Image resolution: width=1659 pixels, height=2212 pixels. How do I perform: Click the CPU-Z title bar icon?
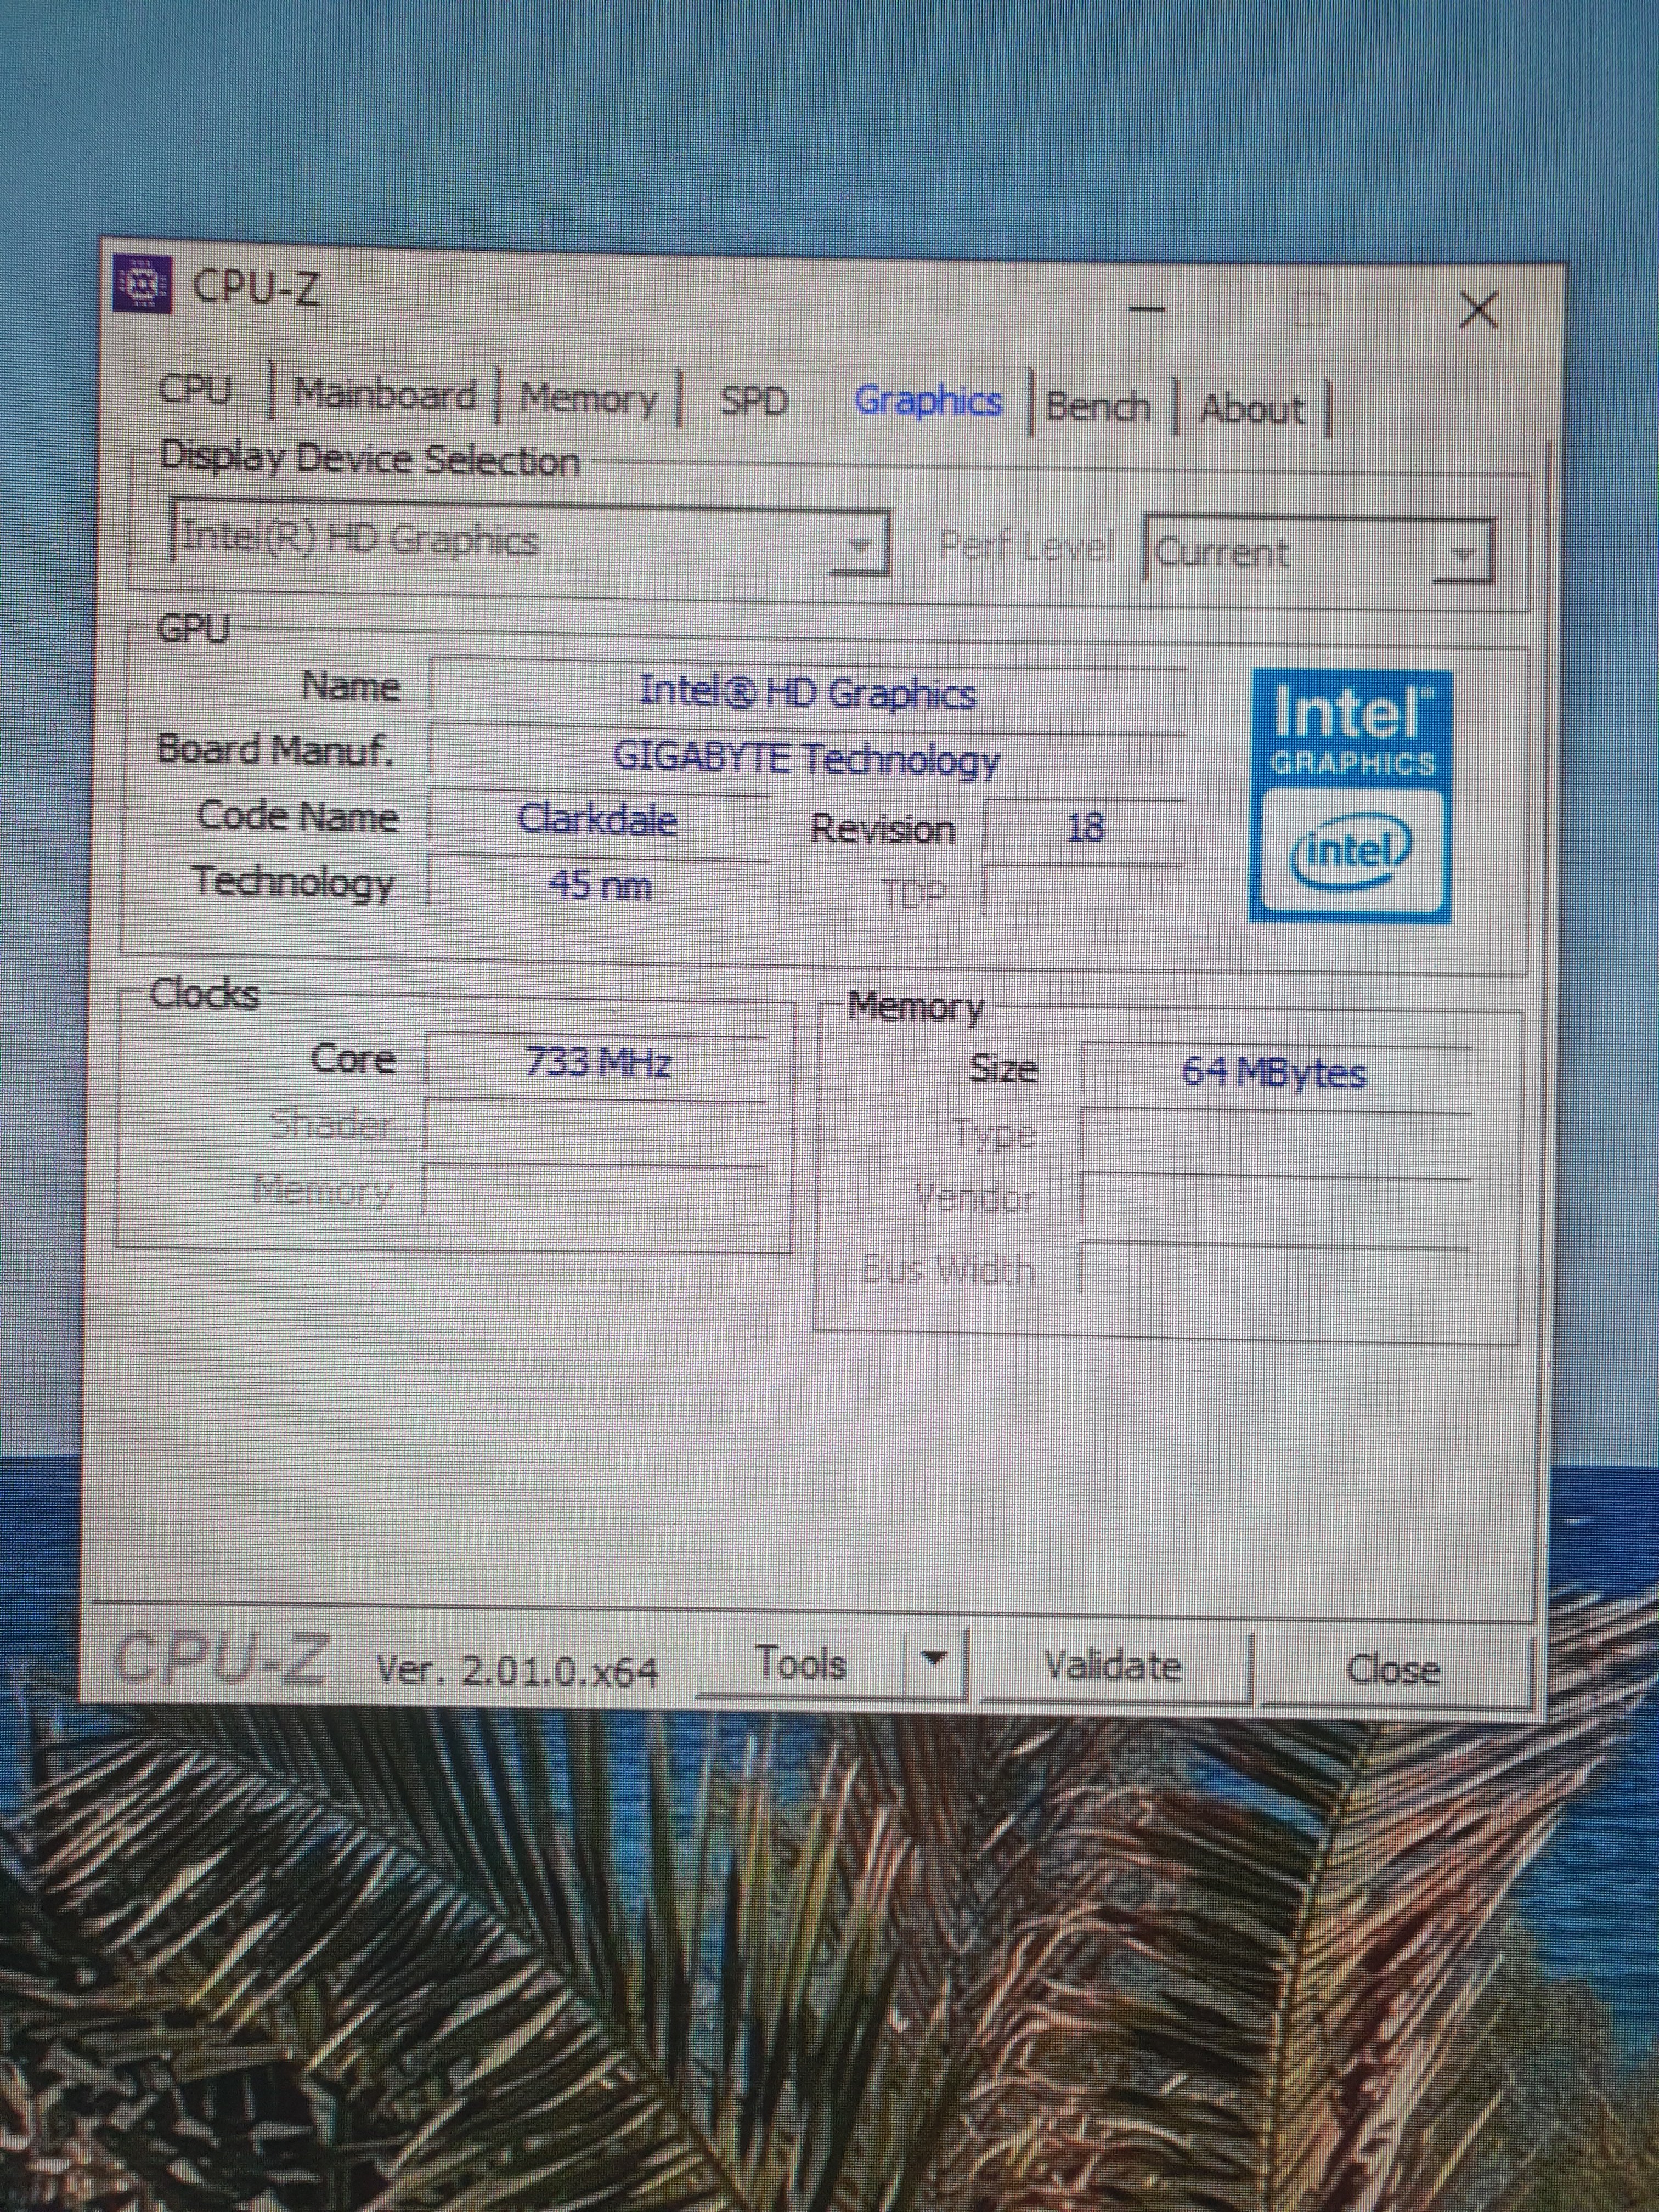coord(142,285)
